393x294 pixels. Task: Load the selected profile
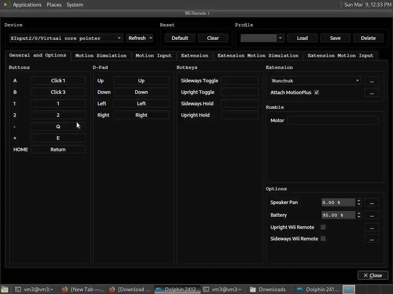pyautogui.click(x=302, y=38)
